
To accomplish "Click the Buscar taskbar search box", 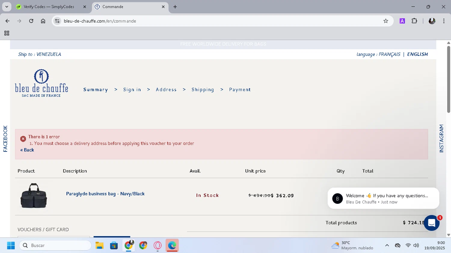I will (x=55, y=245).
